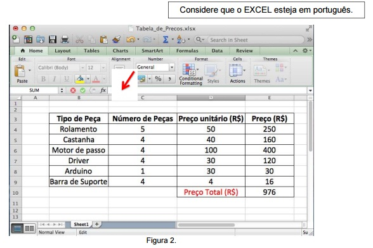Open the Review ribbon tab
373x248 pixels.
pos(245,51)
